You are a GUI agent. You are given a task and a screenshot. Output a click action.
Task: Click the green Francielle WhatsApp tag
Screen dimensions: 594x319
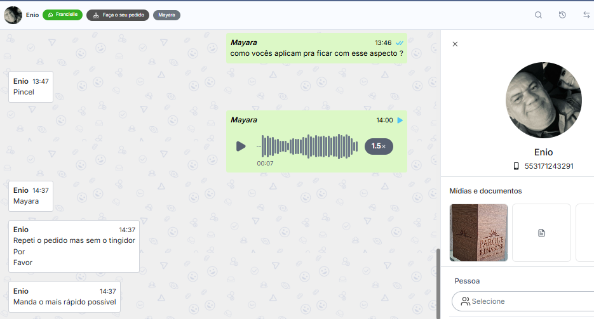pyautogui.click(x=62, y=15)
